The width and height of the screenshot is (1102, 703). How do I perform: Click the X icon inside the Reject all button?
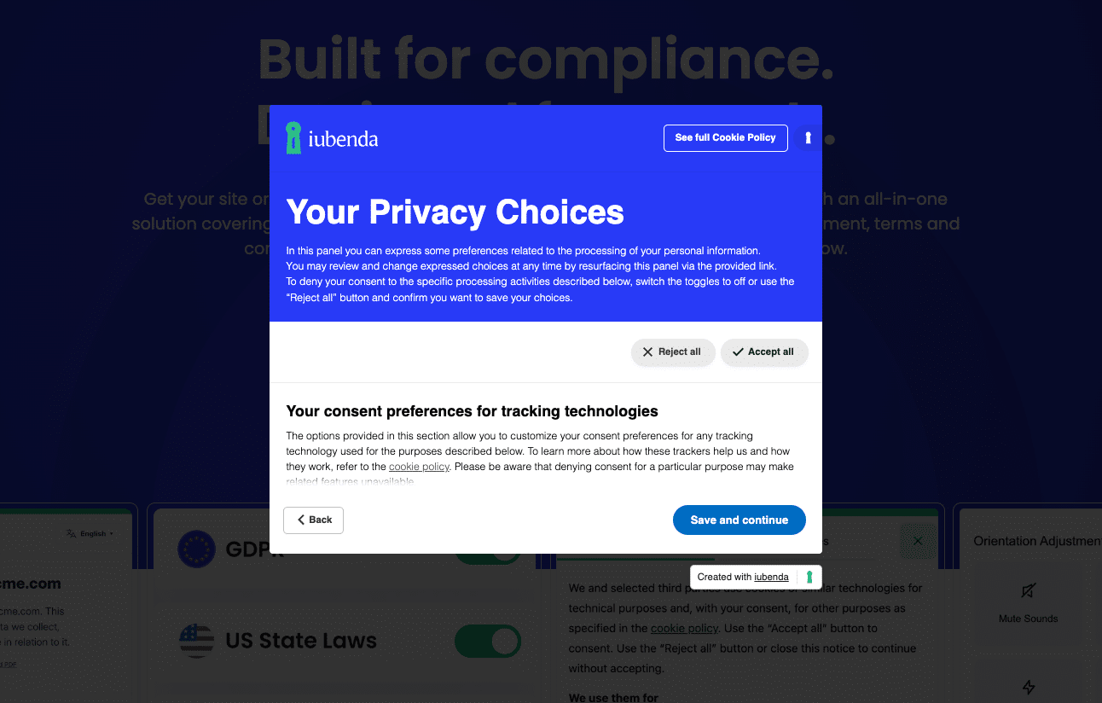pyautogui.click(x=647, y=351)
